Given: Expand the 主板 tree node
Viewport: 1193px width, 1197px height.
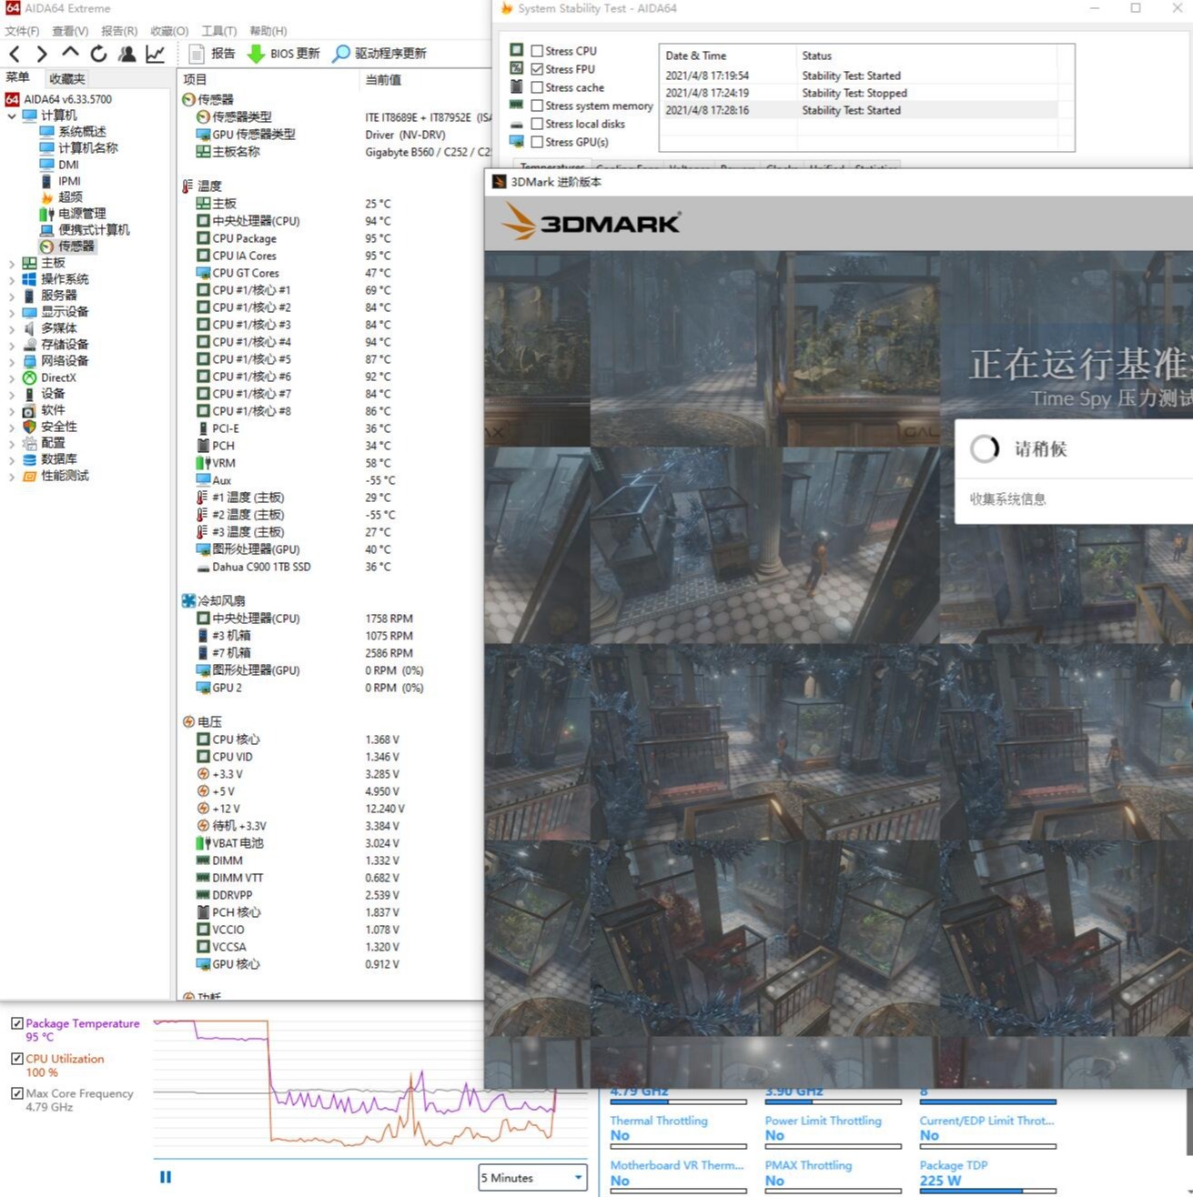Looking at the screenshot, I should click(x=11, y=263).
